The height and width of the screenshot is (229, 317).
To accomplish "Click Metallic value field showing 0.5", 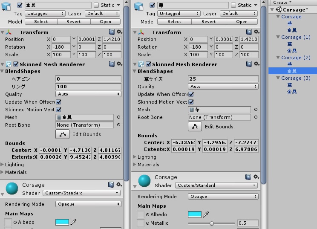I will (248, 223).
